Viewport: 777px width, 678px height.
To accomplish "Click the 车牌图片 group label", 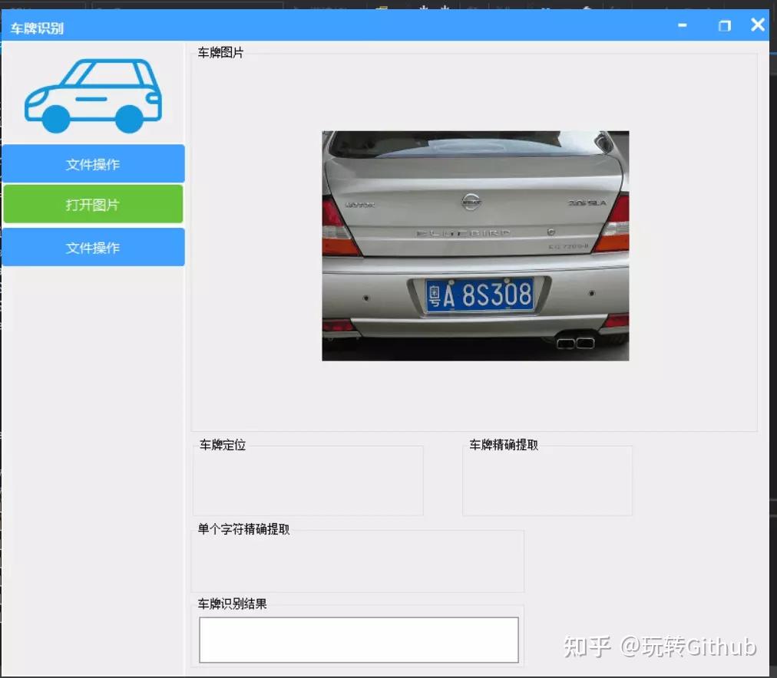I will tap(220, 52).
